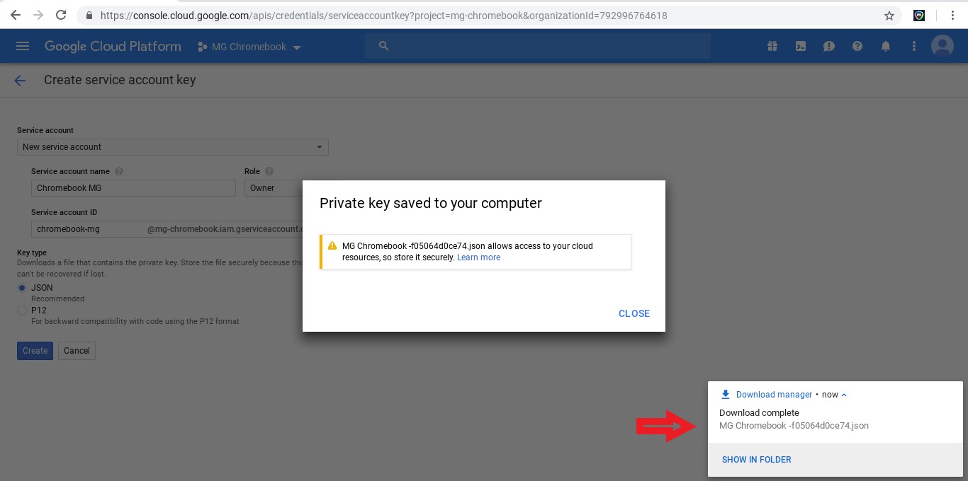Open the MG Chromebook project selector

249,47
